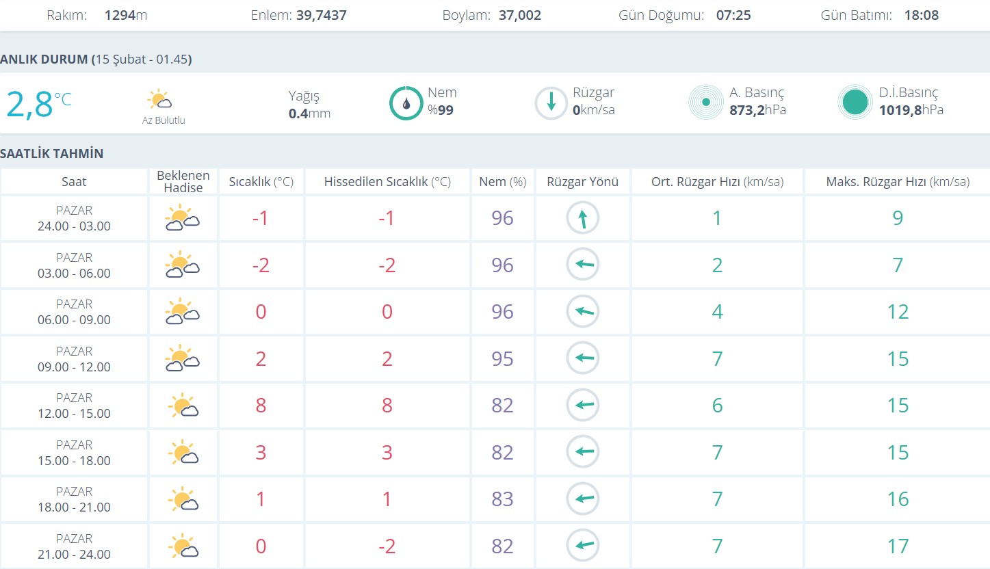Click the 2,8°C current temperature reading

tap(38, 104)
